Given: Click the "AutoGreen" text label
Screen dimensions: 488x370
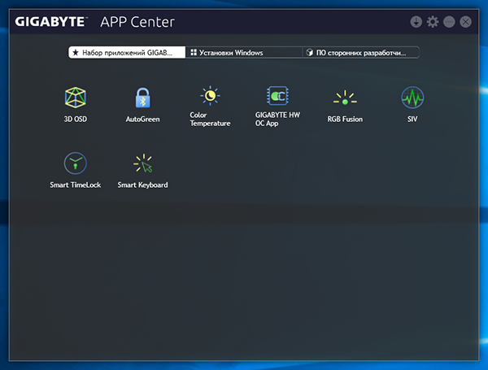Looking at the screenshot, I should click(142, 120).
